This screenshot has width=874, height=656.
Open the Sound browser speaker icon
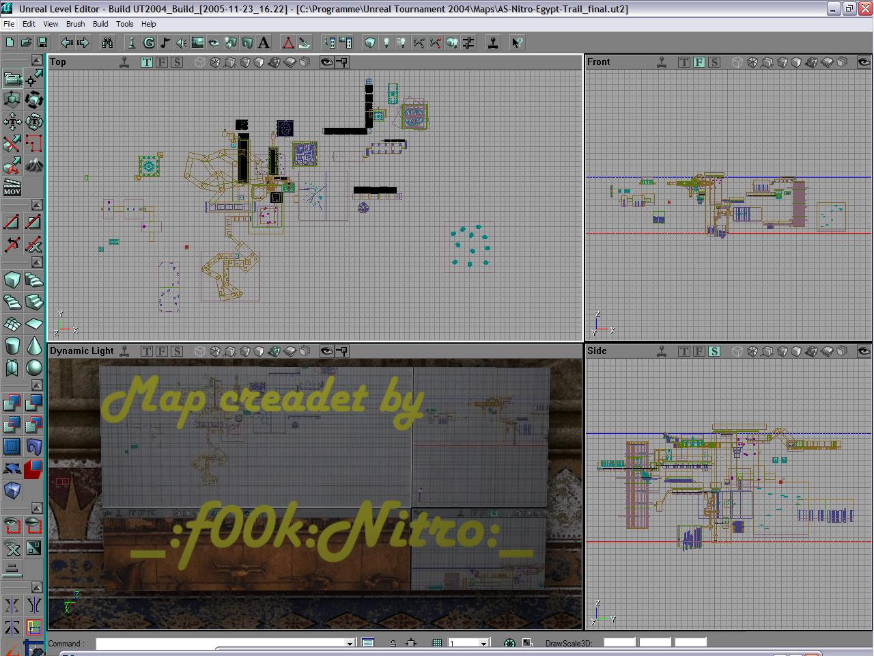point(182,42)
